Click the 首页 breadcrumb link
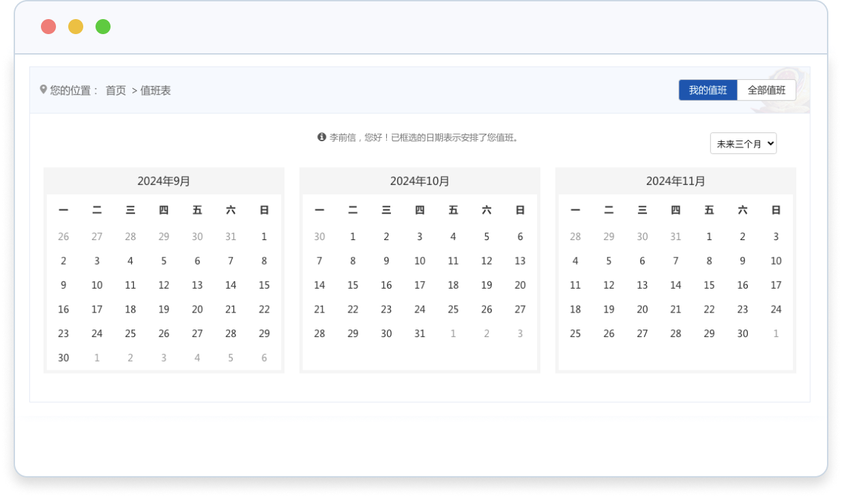 click(x=115, y=90)
